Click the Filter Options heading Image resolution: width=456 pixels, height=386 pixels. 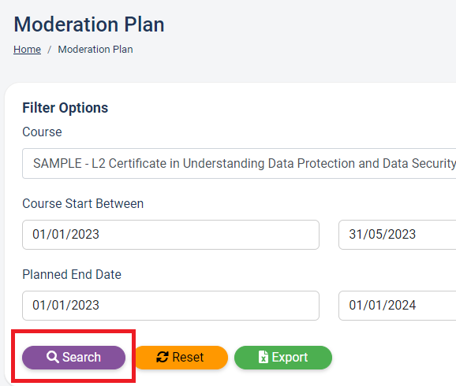[x=65, y=108]
